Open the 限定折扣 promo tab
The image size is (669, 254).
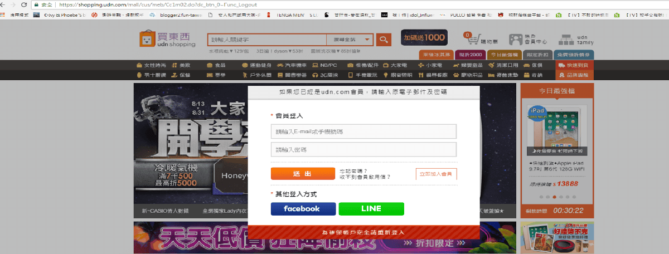537,55
